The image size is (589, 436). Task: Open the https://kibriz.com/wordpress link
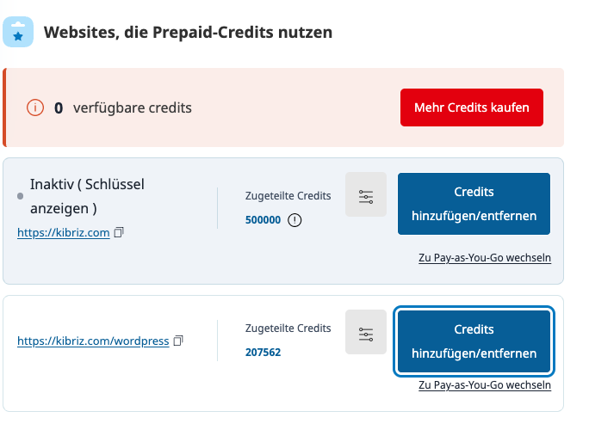point(93,341)
